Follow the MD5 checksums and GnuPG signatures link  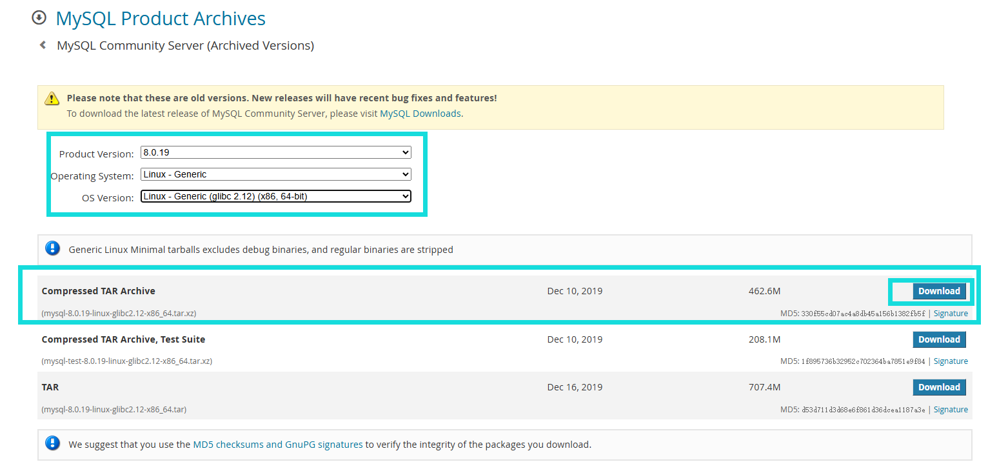[278, 445]
